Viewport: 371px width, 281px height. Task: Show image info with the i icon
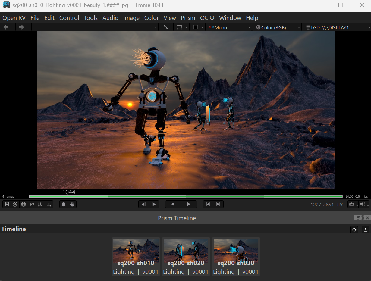click(x=23, y=204)
